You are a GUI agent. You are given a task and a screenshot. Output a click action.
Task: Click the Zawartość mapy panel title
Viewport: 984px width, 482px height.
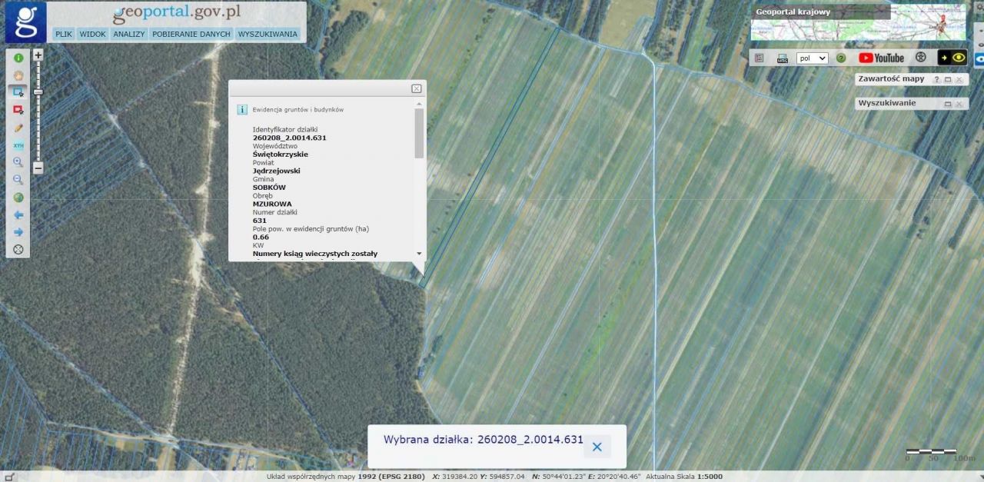[891, 79]
